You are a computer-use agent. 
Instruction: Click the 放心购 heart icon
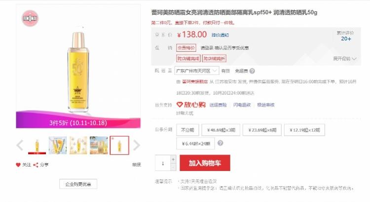click(x=180, y=104)
